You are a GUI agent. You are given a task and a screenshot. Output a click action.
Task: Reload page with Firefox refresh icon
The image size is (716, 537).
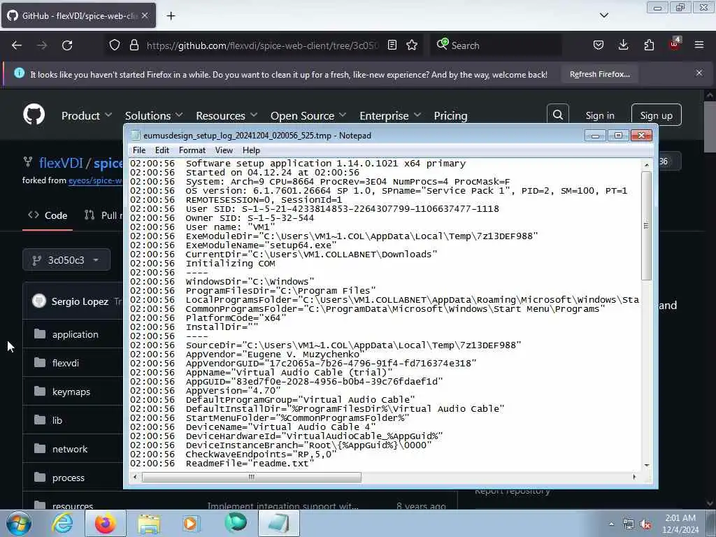tap(67, 45)
